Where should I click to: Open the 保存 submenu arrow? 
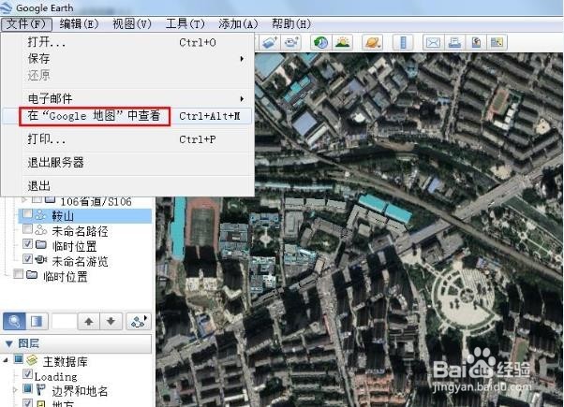pyautogui.click(x=242, y=59)
